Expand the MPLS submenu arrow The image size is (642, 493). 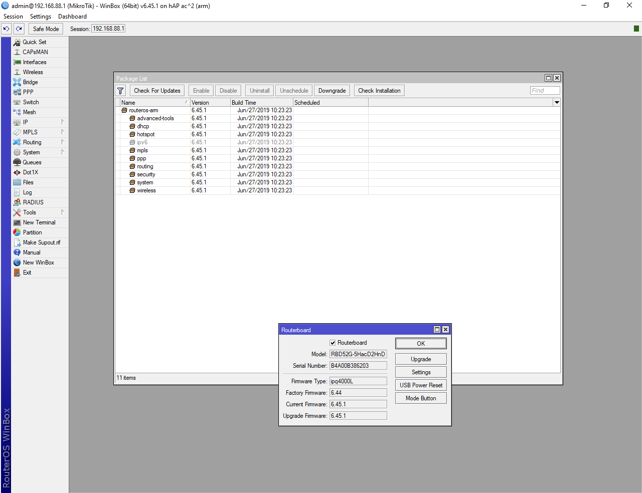click(63, 132)
